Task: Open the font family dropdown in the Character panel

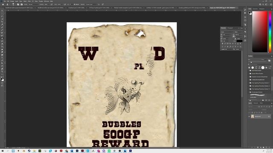Action: point(227,32)
